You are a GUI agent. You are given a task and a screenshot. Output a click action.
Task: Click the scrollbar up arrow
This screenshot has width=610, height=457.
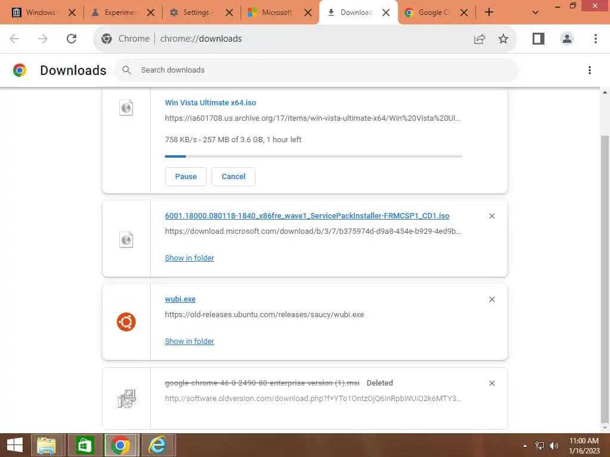click(605, 92)
